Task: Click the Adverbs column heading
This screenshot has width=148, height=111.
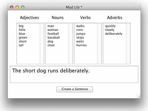Action: pos(115,18)
